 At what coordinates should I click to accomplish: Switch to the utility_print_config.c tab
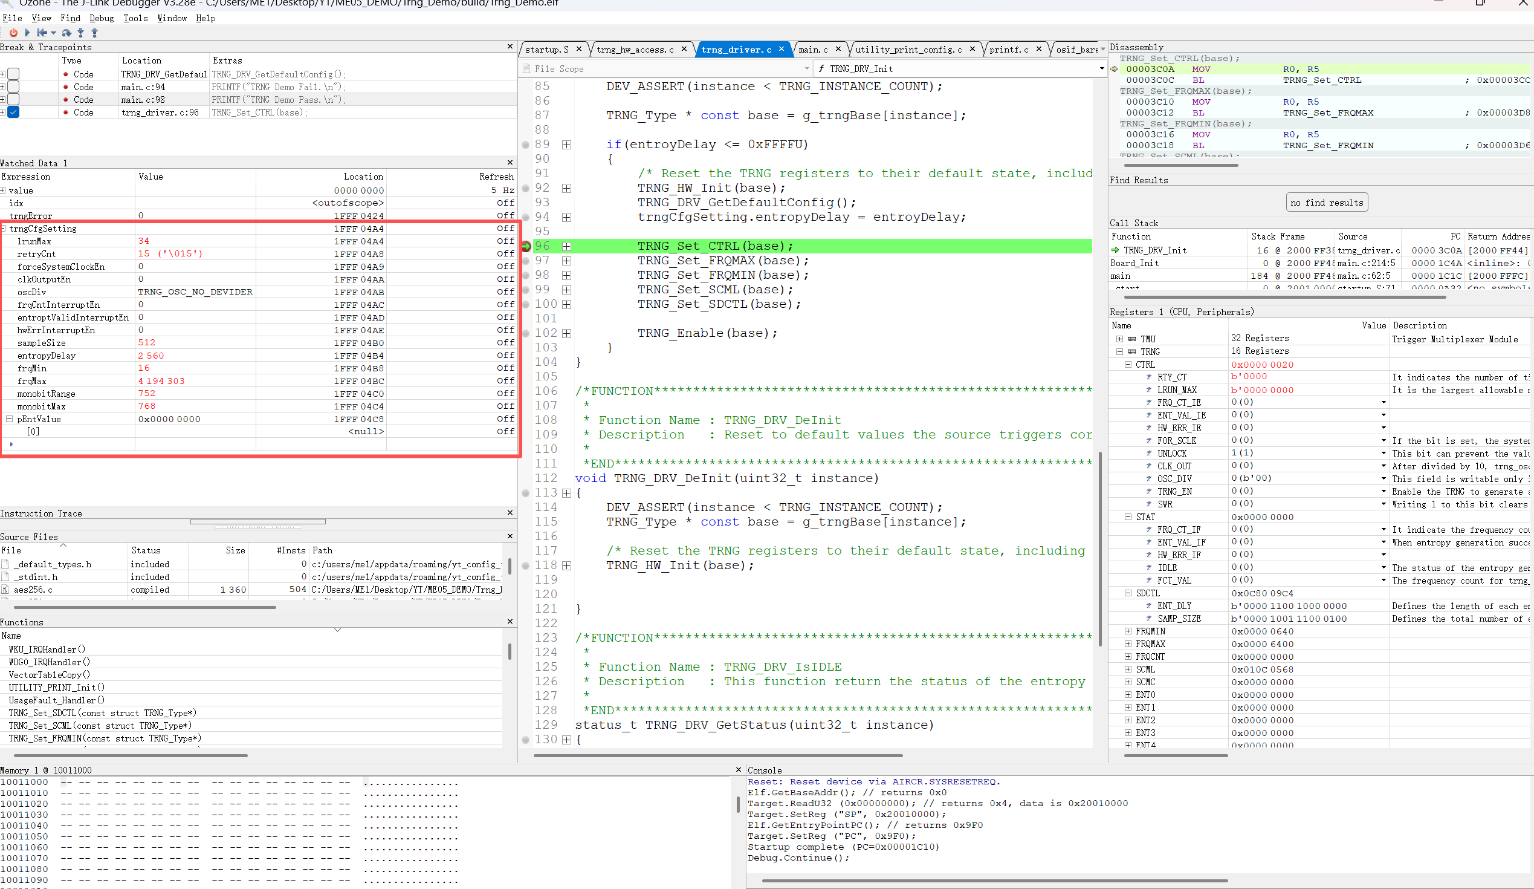[908, 50]
